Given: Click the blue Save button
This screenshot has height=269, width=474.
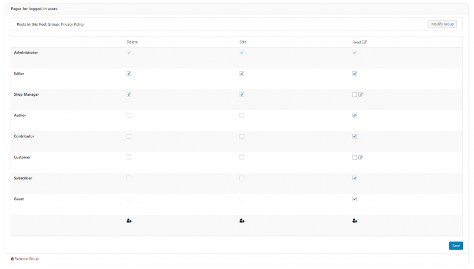Looking at the screenshot, I should coord(456,246).
